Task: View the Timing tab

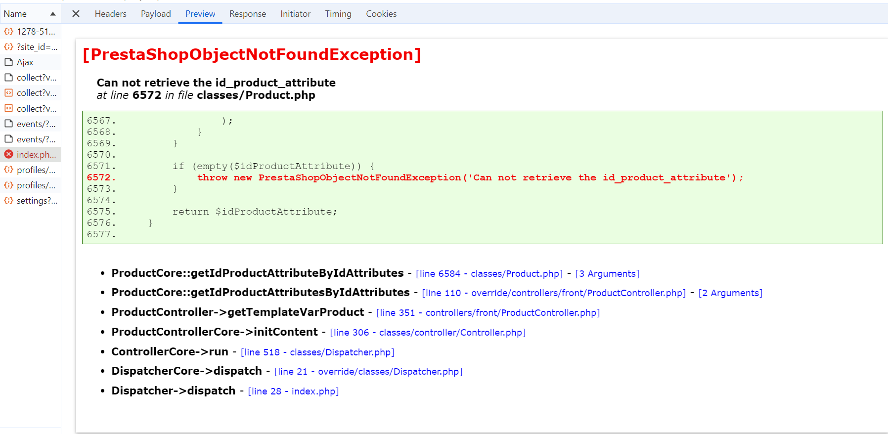Action: point(338,14)
